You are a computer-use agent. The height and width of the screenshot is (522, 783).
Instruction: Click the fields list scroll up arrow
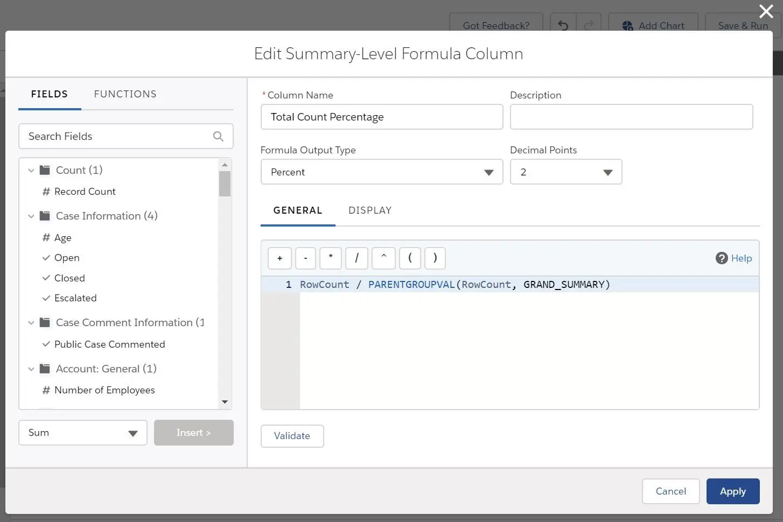[x=225, y=165]
